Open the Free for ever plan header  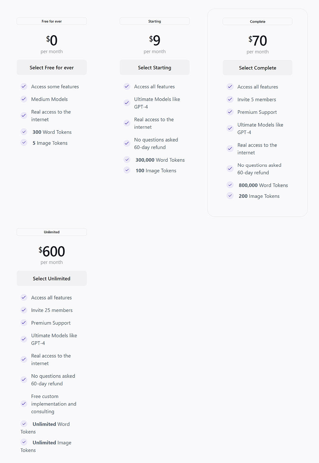pos(51,21)
